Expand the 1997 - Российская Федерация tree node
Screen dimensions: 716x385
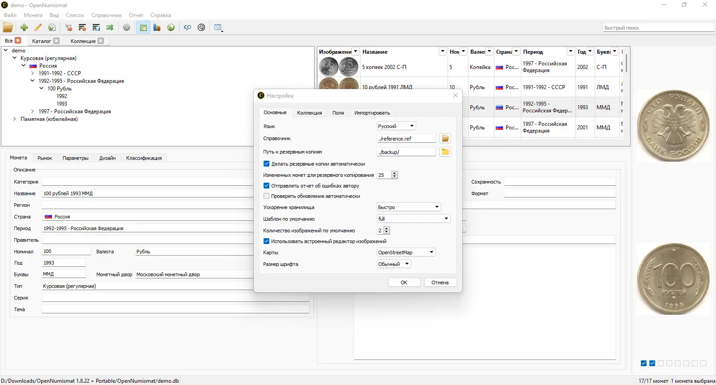click(x=33, y=111)
